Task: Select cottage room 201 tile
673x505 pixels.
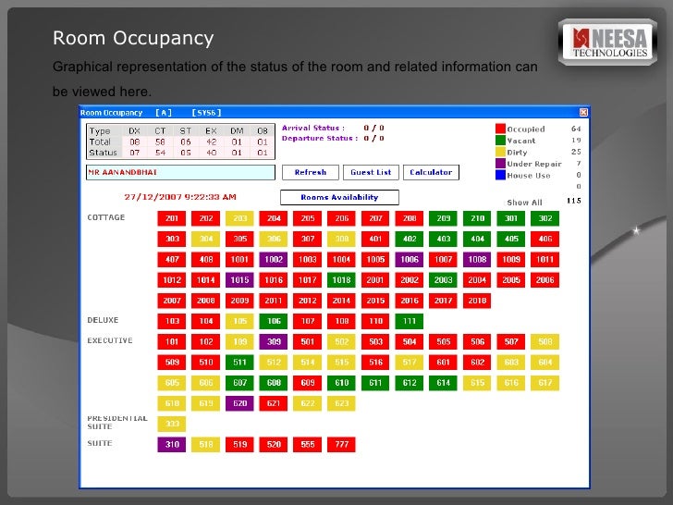Action: pos(172,219)
